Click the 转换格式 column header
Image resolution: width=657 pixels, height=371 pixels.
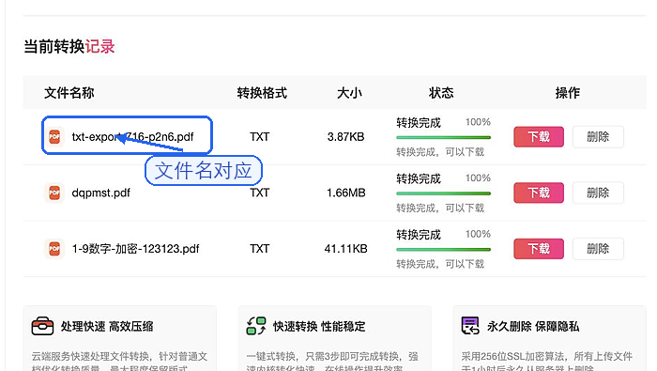pyautogui.click(x=262, y=93)
